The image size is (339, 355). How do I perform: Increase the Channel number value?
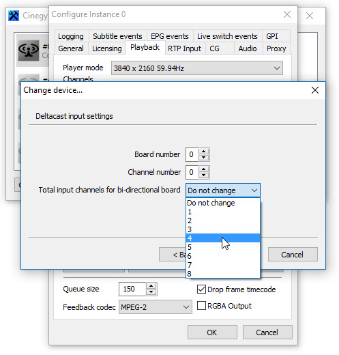203,169
